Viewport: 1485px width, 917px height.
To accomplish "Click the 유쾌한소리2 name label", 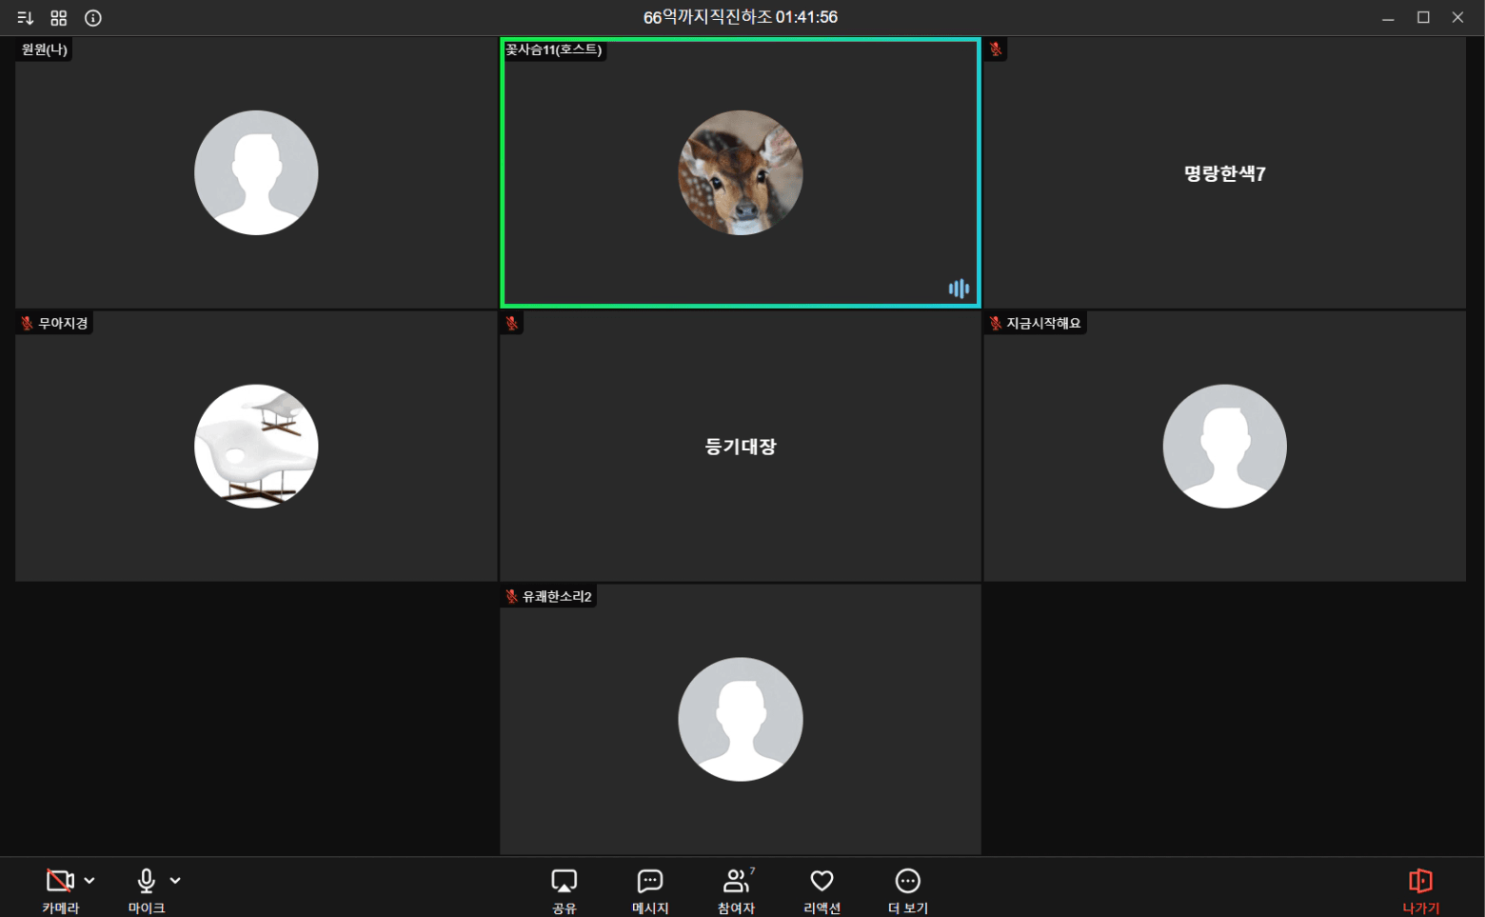I will point(557,597).
